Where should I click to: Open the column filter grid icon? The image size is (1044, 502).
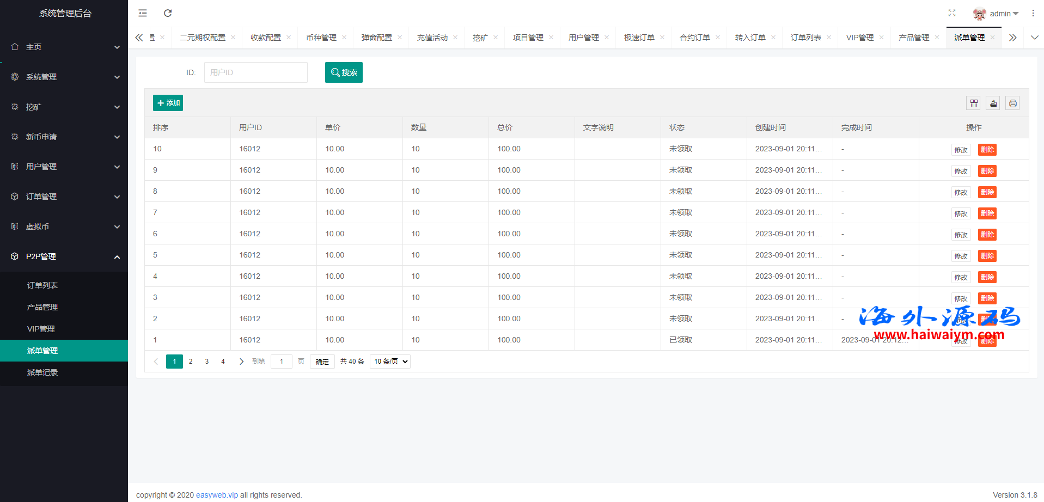coord(974,103)
